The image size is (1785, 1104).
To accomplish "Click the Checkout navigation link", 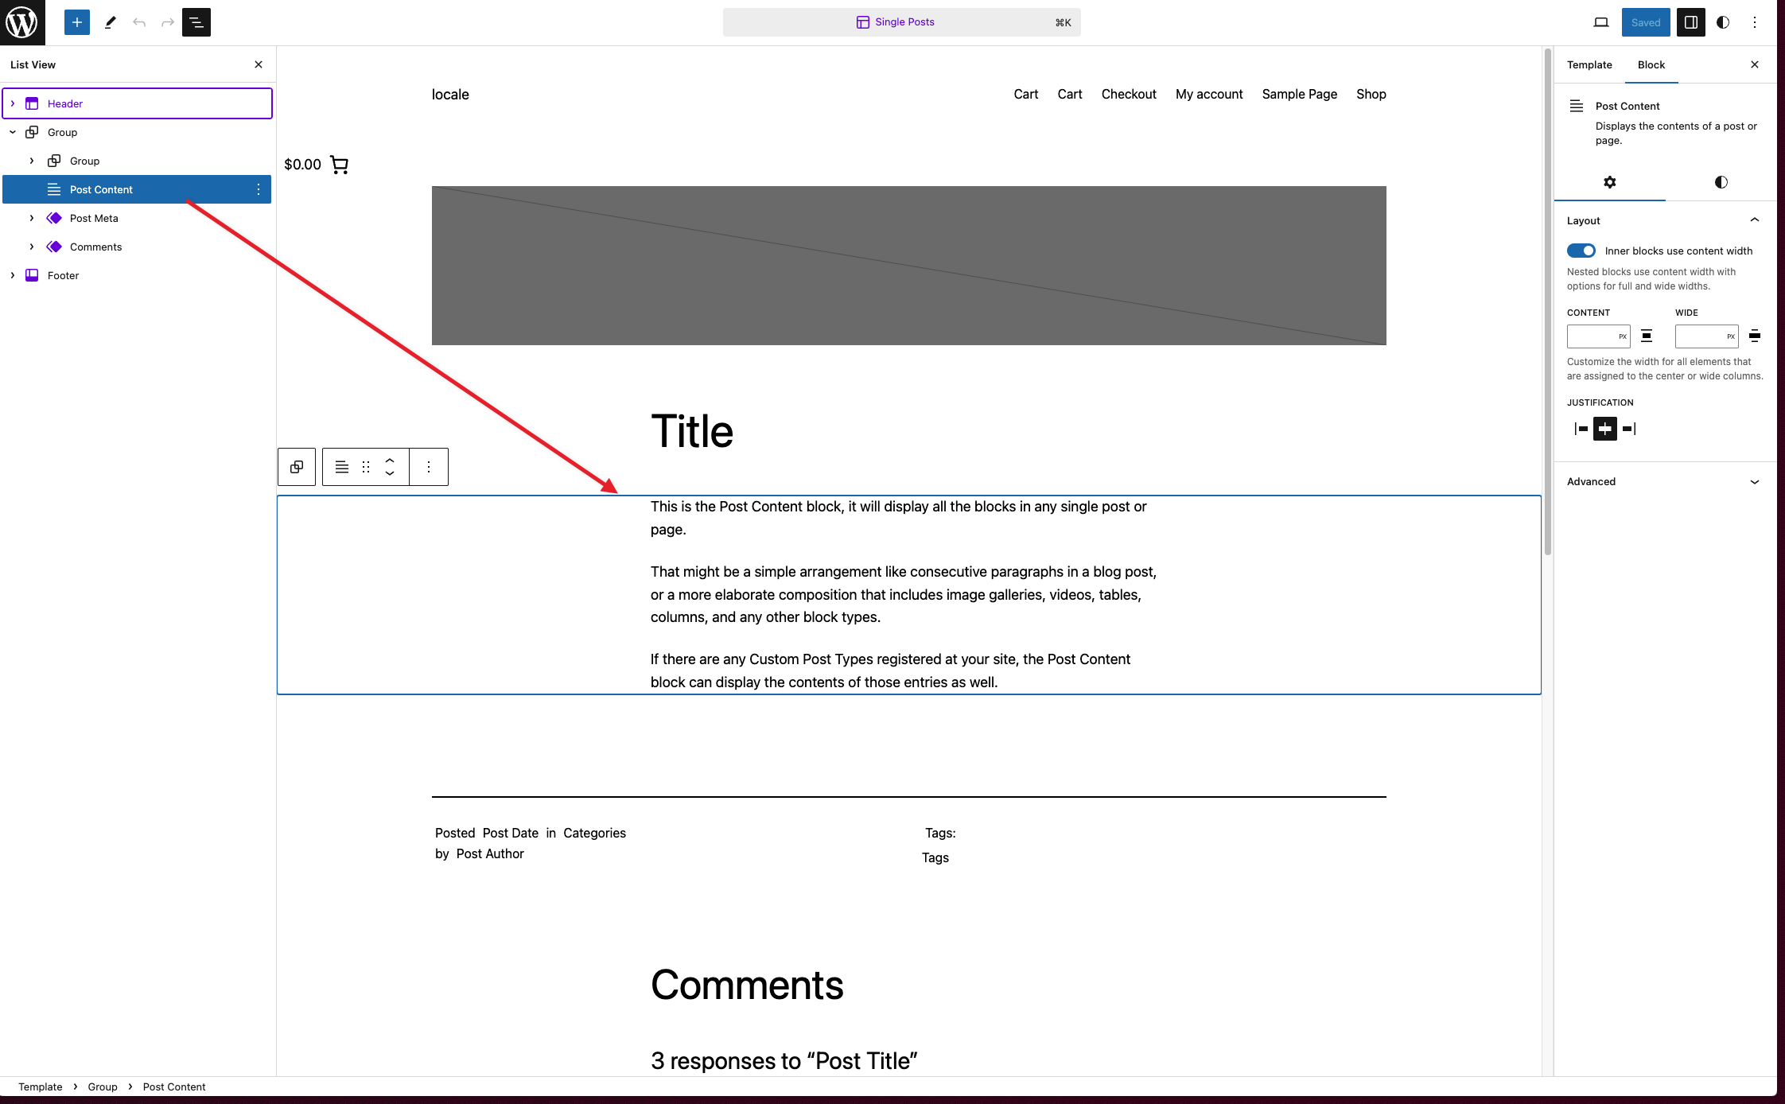I will coord(1129,94).
